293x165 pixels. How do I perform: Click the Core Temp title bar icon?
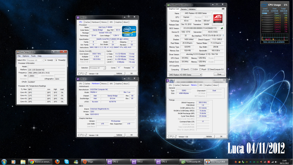point(18,52)
